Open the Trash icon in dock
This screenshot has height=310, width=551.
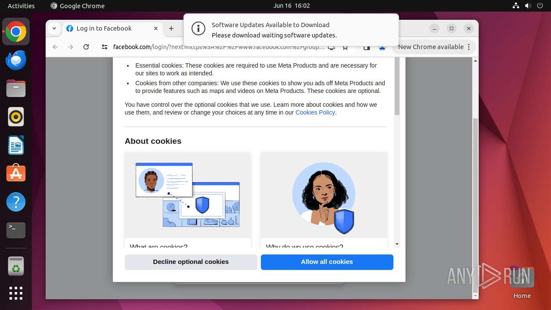[16, 266]
